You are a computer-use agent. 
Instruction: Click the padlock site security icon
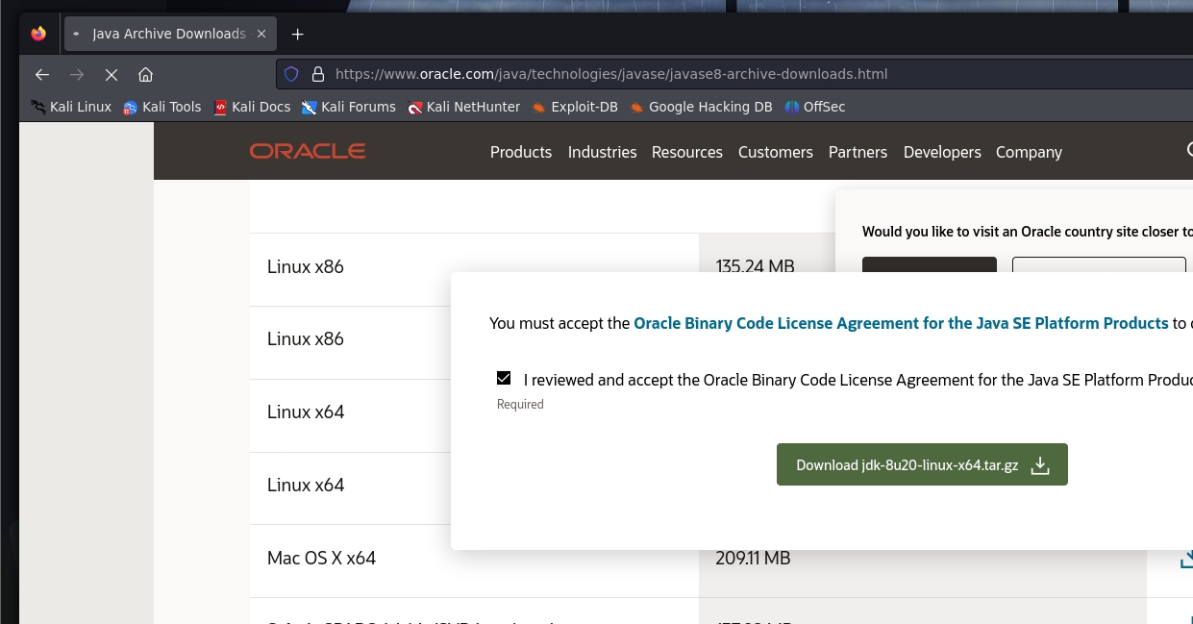click(x=316, y=74)
